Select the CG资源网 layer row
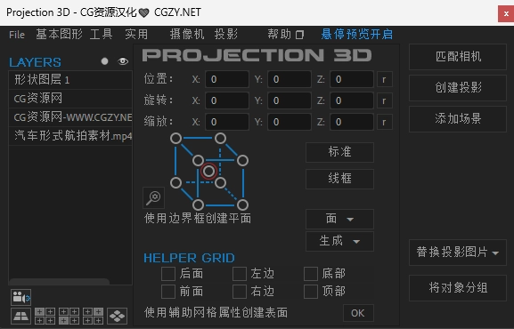This screenshot has width=514, height=329. (x=70, y=98)
